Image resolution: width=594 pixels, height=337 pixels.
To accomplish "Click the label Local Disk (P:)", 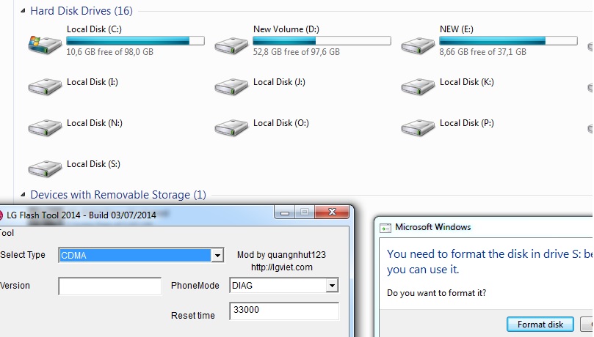I will [467, 123].
